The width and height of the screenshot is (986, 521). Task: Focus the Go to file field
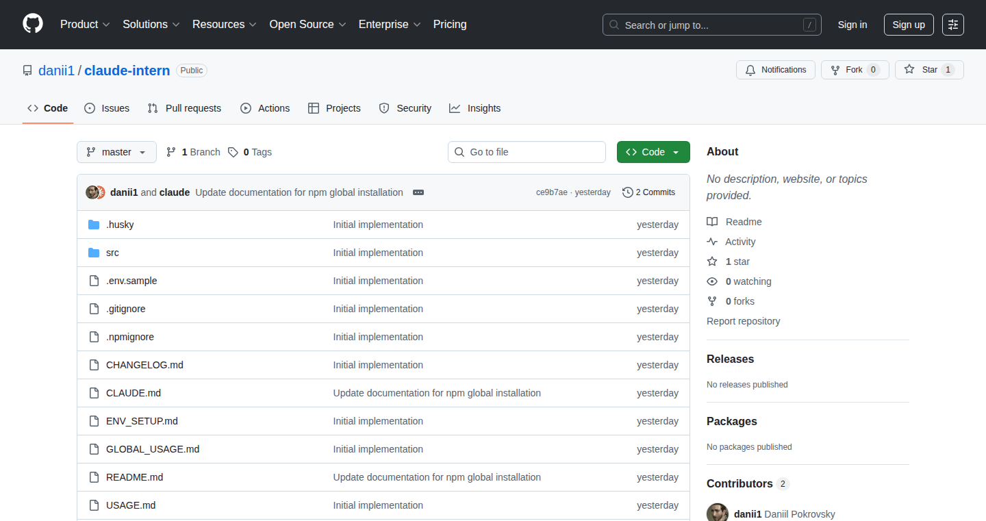click(x=527, y=152)
